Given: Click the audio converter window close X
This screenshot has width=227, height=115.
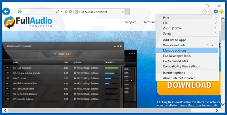Looking at the screenshot, I should [x=121, y=46].
